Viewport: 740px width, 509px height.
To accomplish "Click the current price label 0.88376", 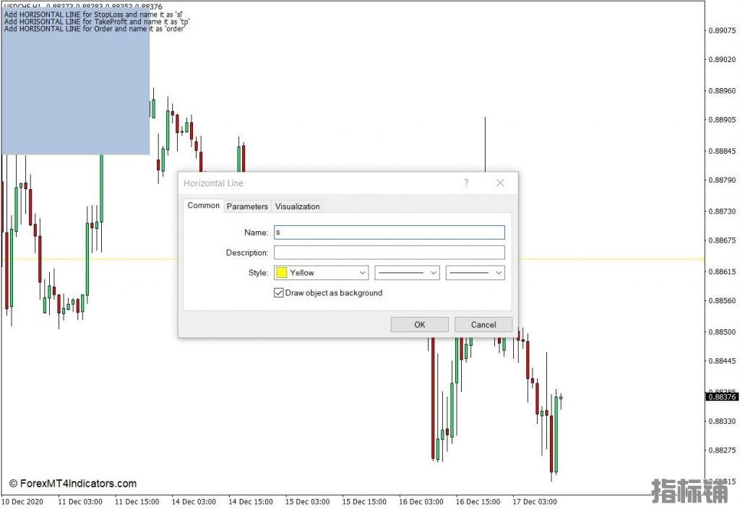I will click(720, 397).
